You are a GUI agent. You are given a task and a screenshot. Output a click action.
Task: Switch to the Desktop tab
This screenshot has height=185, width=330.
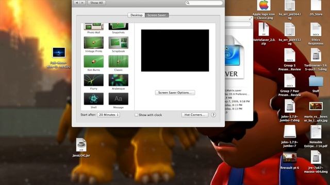click(x=136, y=15)
